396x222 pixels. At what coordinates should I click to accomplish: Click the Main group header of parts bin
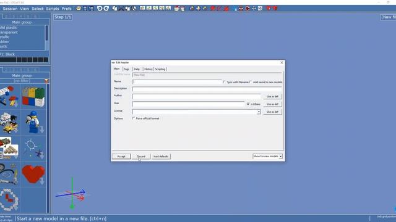[x=22, y=75]
